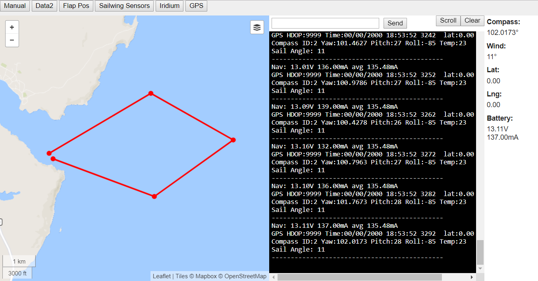Open the Flap Pos tab
This screenshot has width=538, height=281.
click(76, 6)
